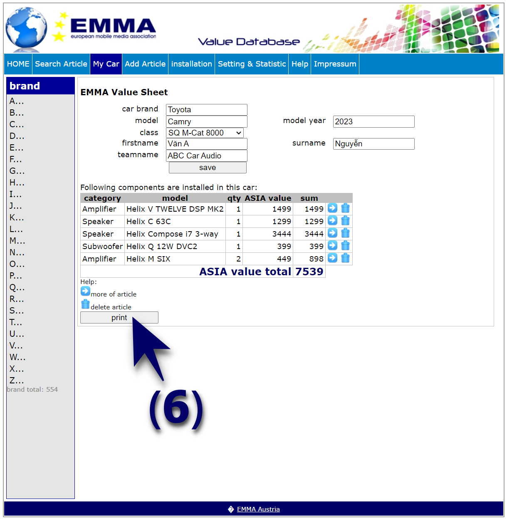Image resolution: width=507 pixels, height=521 pixels.
Task: Expand brands starting with Q
Action: [17, 287]
